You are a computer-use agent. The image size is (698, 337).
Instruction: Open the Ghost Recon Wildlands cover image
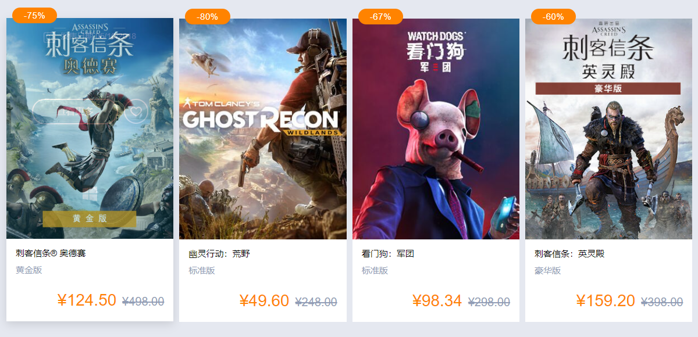(263, 129)
